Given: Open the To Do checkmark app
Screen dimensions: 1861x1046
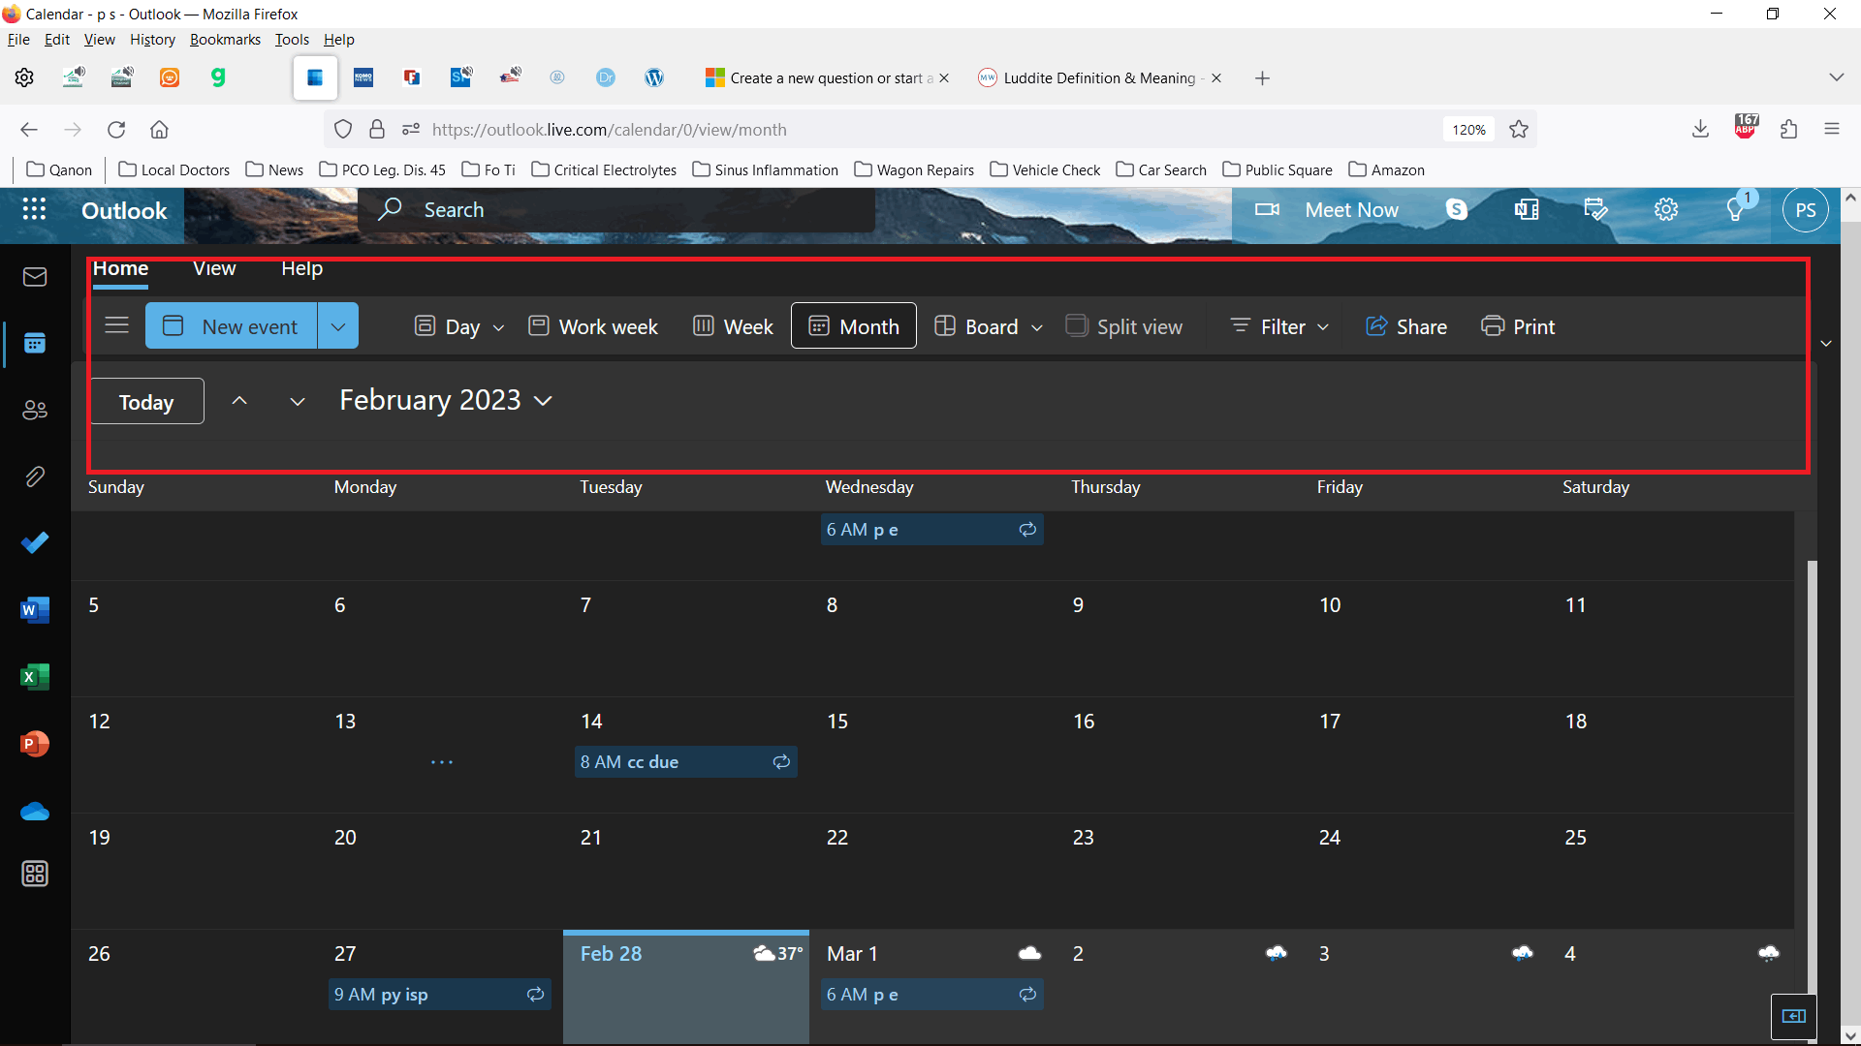Looking at the screenshot, I should (35, 542).
